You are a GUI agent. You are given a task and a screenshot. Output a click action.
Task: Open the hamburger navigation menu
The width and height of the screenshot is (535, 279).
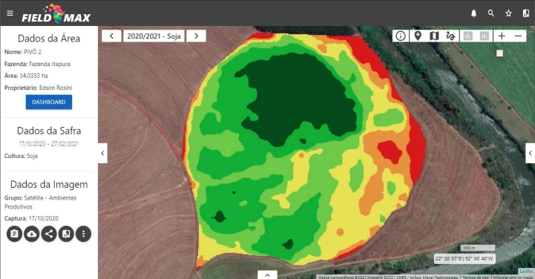tap(10, 13)
